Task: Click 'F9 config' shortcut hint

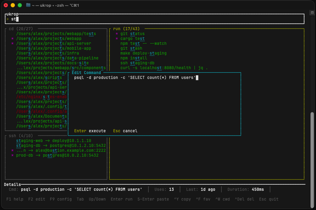Action: click(x=61, y=199)
